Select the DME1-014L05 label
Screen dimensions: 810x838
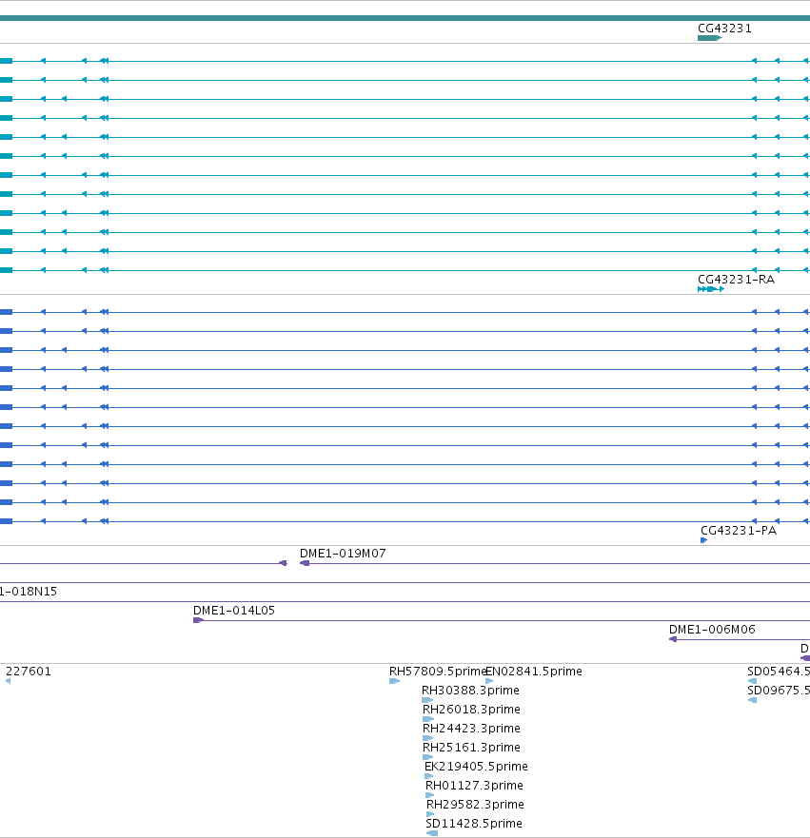click(x=233, y=611)
